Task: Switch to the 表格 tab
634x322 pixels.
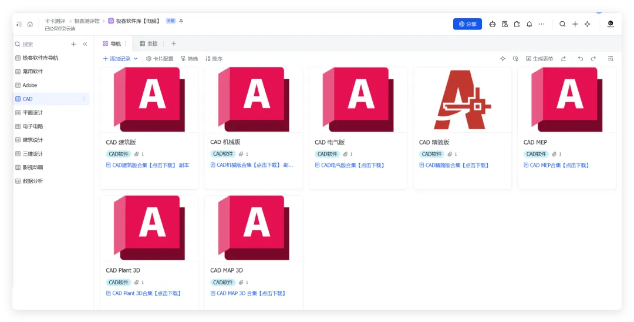Action: 149,43
